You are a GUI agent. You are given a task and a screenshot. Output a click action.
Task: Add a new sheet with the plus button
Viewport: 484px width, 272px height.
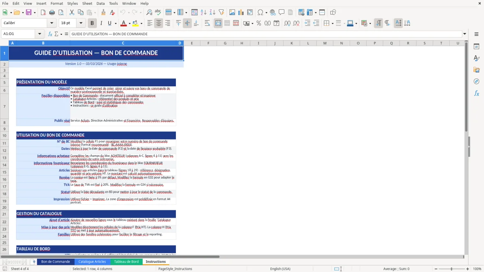pyautogui.click(x=33, y=262)
